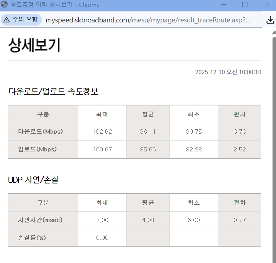Close the 속도측정 이력 상세보기 window

pos(267,5)
